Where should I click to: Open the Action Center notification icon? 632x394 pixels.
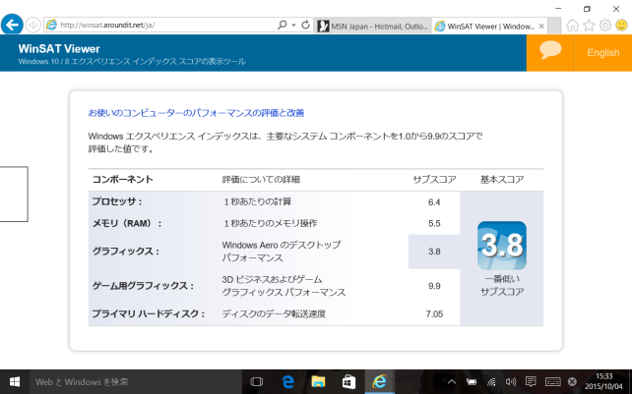[531, 381]
